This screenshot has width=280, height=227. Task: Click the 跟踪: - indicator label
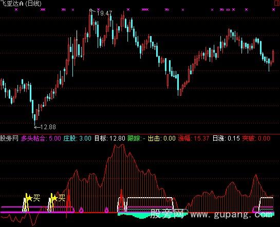[136, 138]
